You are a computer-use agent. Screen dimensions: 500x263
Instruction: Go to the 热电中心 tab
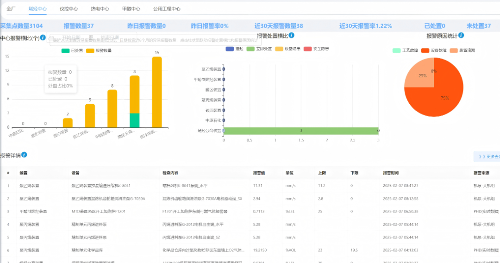tap(100, 9)
